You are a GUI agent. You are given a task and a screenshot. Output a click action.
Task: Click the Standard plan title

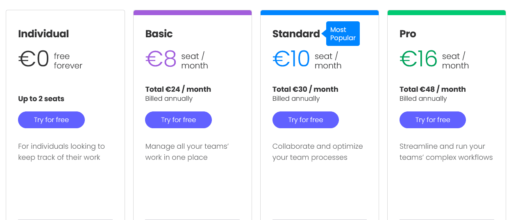point(296,34)
